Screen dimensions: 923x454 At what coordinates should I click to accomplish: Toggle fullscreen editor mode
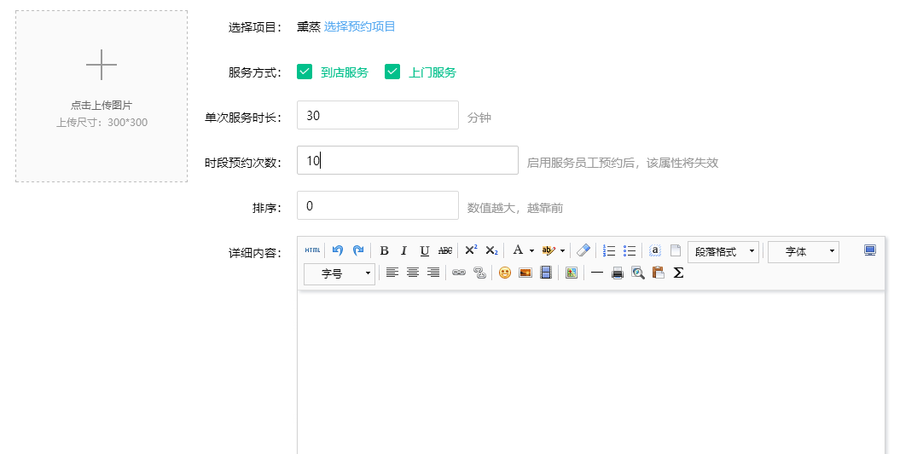coord(870,250)
